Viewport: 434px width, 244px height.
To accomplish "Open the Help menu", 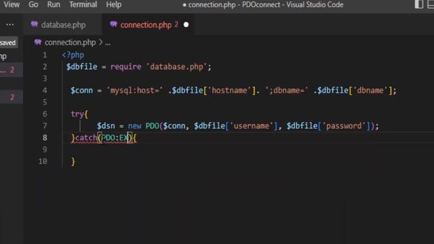I will coord(113,5).
